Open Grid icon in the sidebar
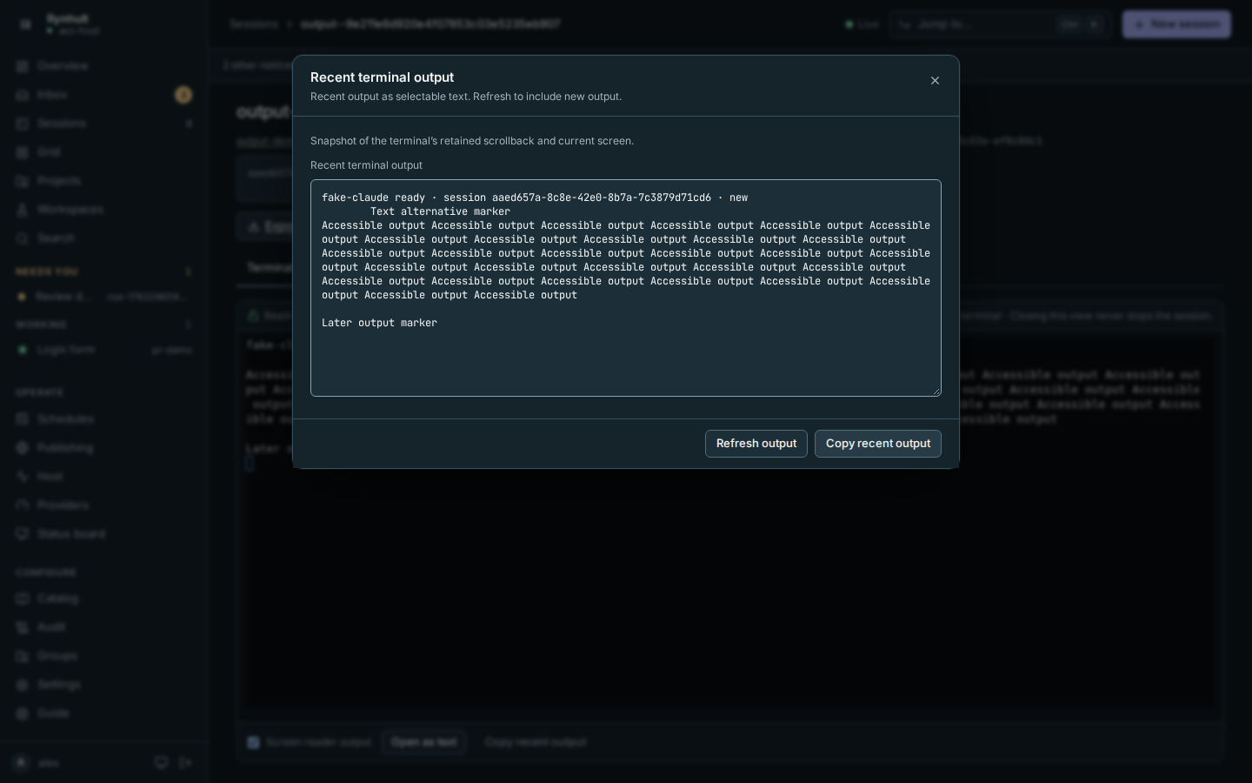The image size is (1252, 783). point(23,152)
